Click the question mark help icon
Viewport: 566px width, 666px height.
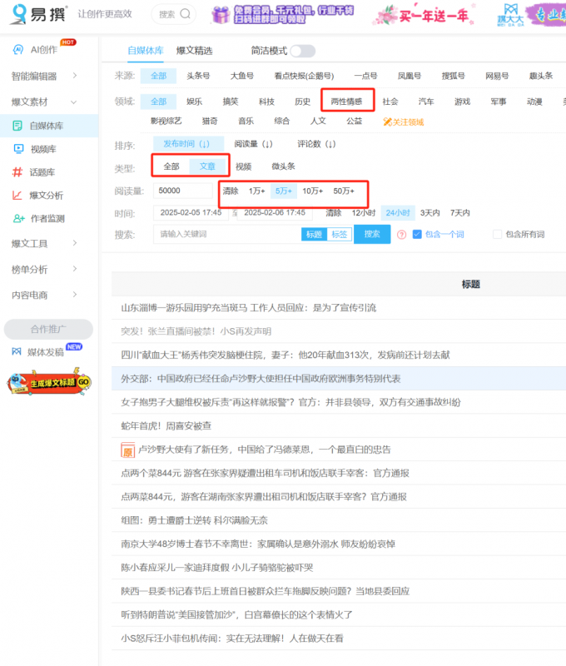(x=401, y=235)
